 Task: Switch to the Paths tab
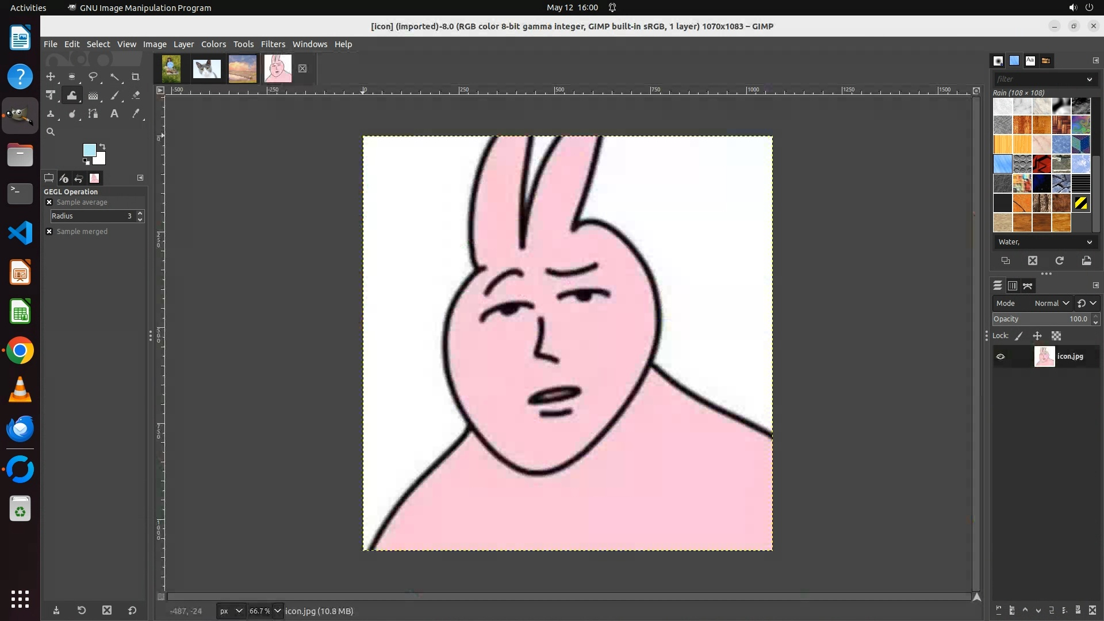click(1028, 286)
